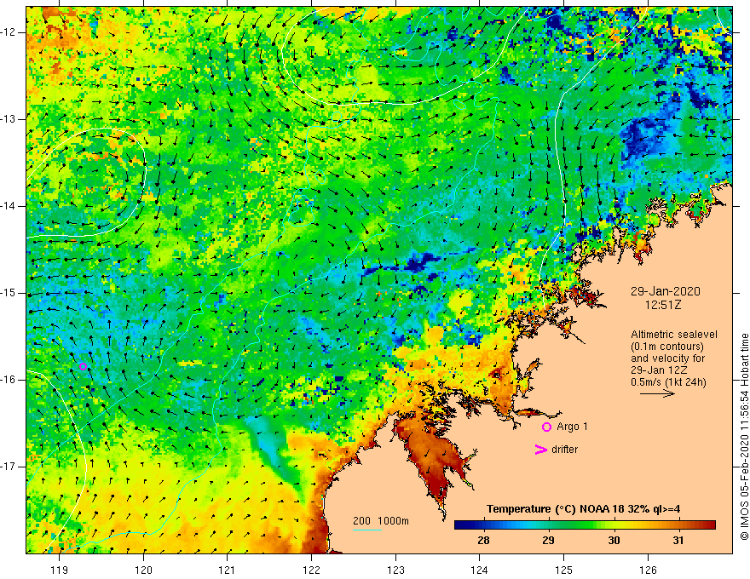Click the color bar label 29
Viewport: 750px width, 579px height.
pyautogui.click(x=549, y=541)
